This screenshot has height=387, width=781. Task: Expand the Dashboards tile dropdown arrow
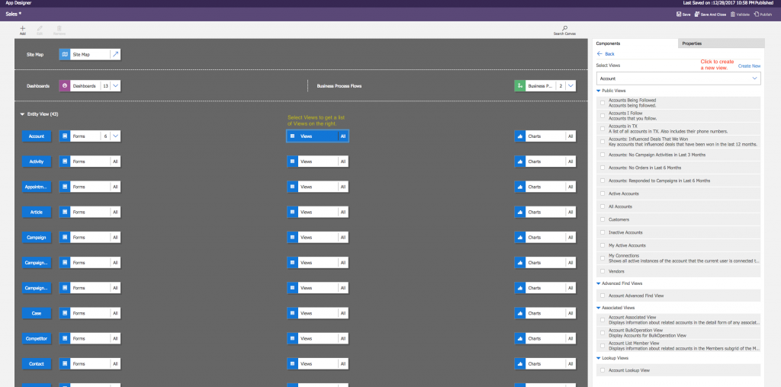(x=115, y=86)
